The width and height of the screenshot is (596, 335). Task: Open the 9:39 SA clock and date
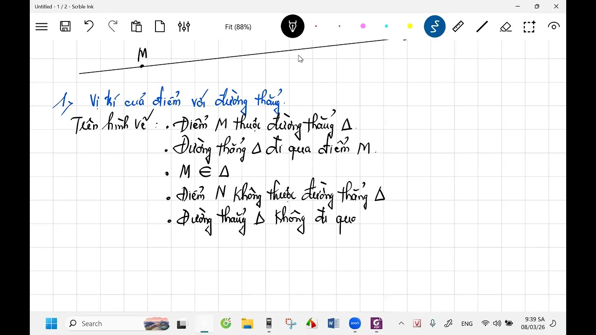pos(534,323)
